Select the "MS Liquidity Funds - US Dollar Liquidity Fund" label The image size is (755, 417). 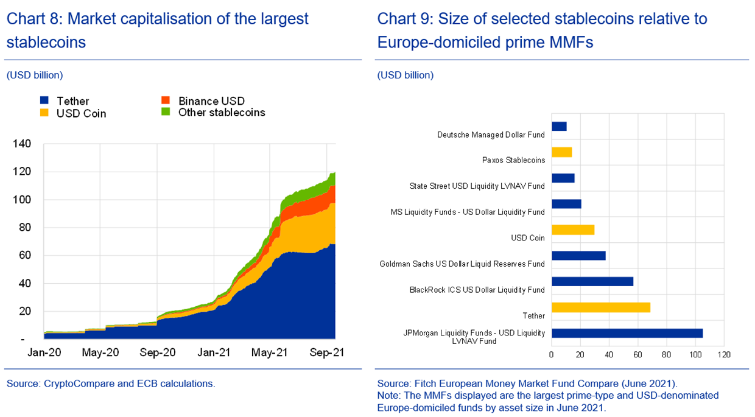pos(468,212)
